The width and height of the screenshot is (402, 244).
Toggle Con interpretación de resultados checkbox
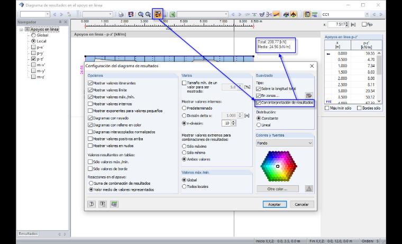pos(259,103)
